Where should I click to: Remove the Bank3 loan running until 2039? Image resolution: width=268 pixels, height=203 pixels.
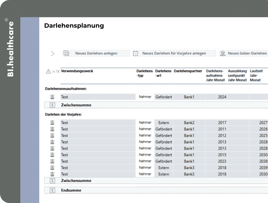[52, 168]
